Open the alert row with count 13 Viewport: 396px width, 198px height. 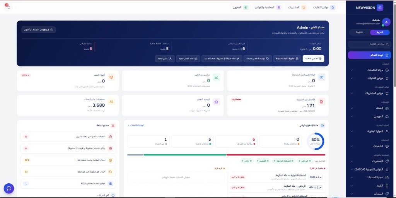coord(68,172)
